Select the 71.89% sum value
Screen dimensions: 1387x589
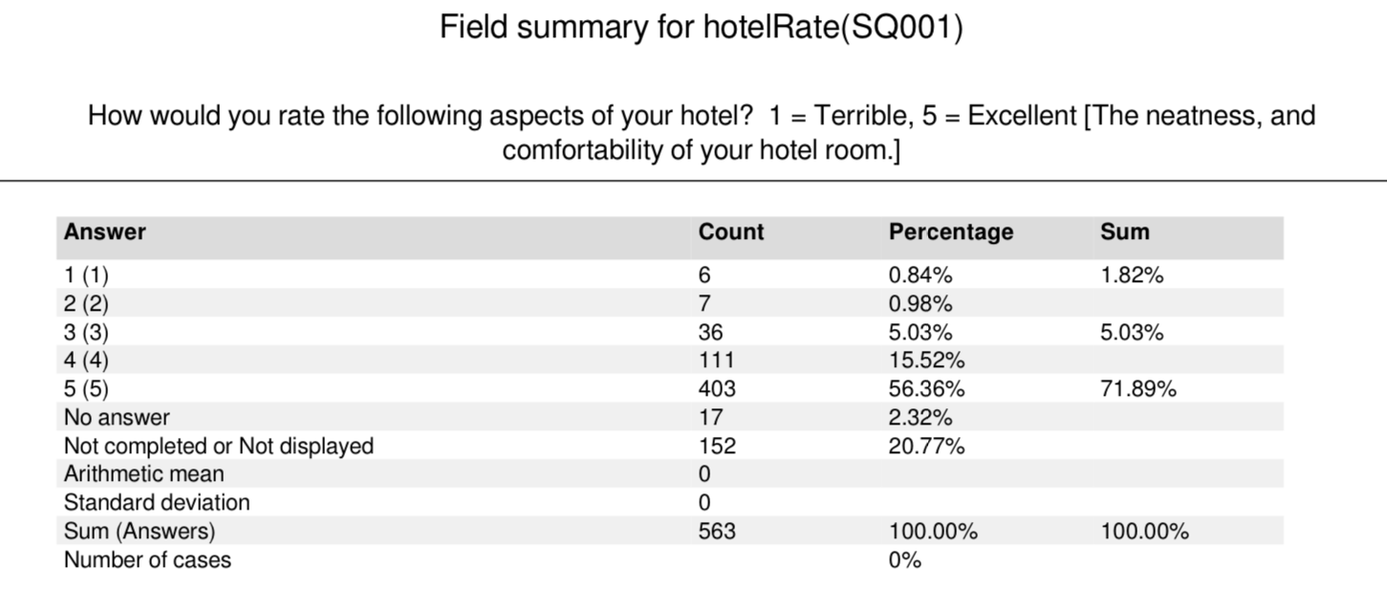pyautogui.click(x=1138, y=389)
